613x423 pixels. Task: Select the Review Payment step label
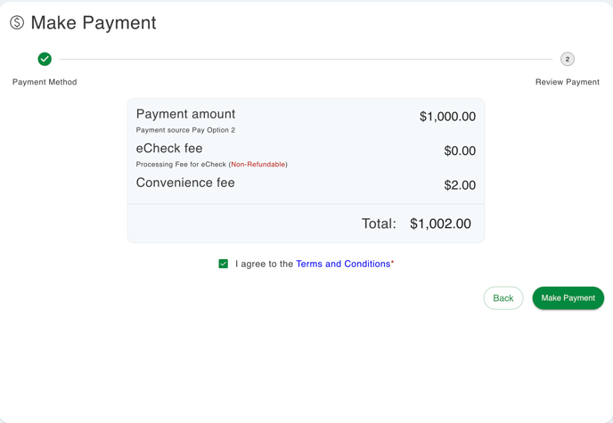pyautogui.click(x=568, y=82)
